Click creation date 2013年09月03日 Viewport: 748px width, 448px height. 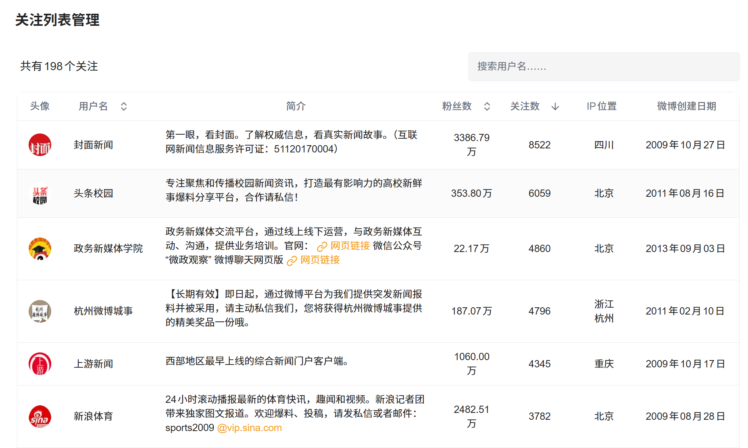pyautogui.click(x=685, y=249)
